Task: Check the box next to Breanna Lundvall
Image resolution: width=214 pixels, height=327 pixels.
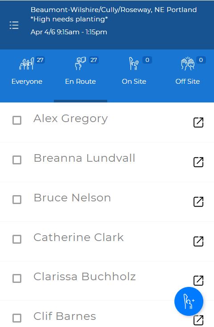Action: pyautogui.click(x=17, y=160)
